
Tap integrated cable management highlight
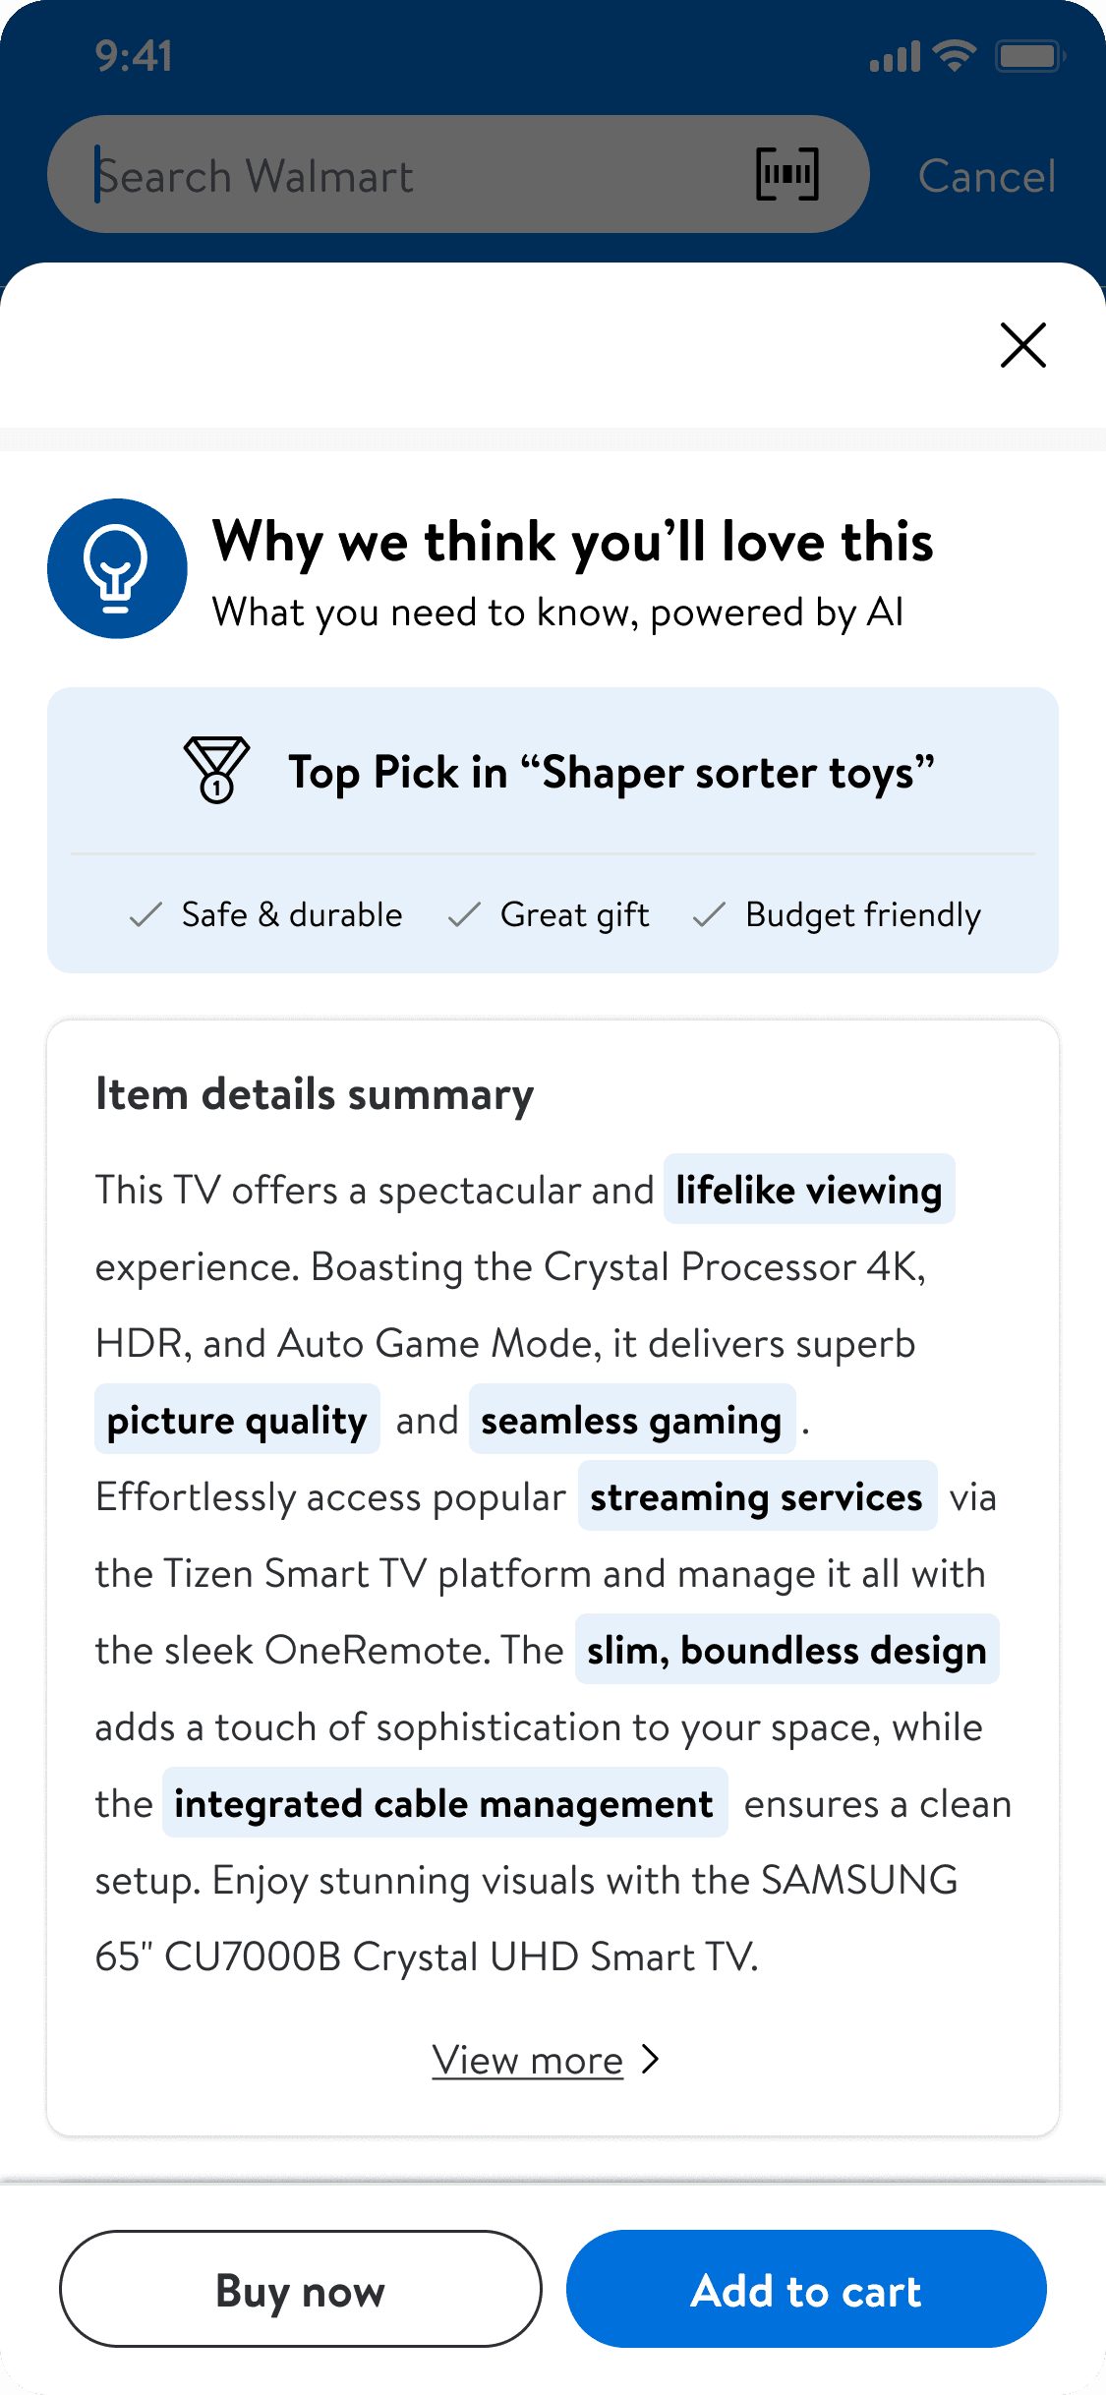tap(444, 1803)
